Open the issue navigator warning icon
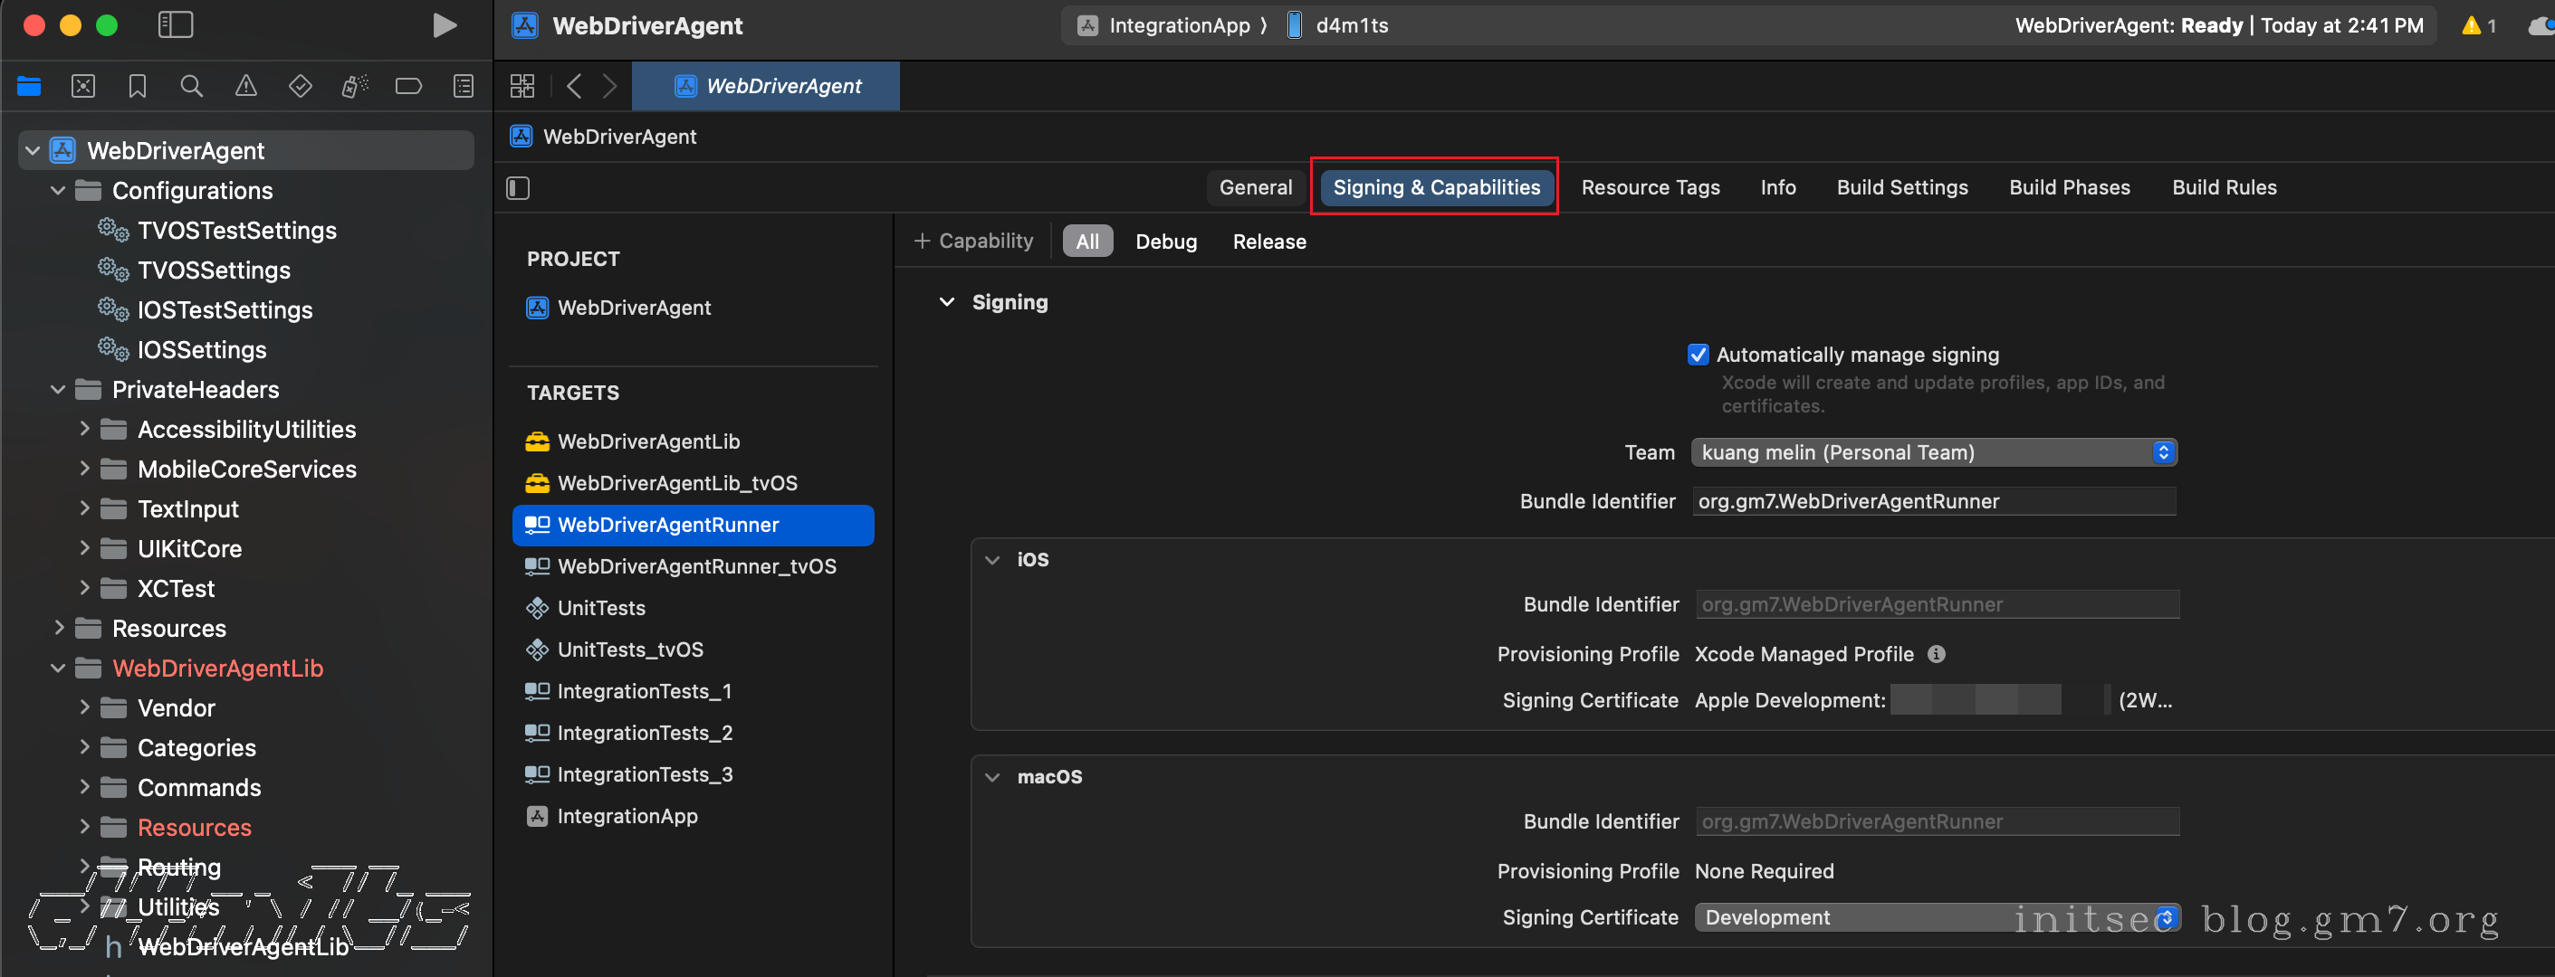The image size is (2555, 977). [x=245, y=86]
